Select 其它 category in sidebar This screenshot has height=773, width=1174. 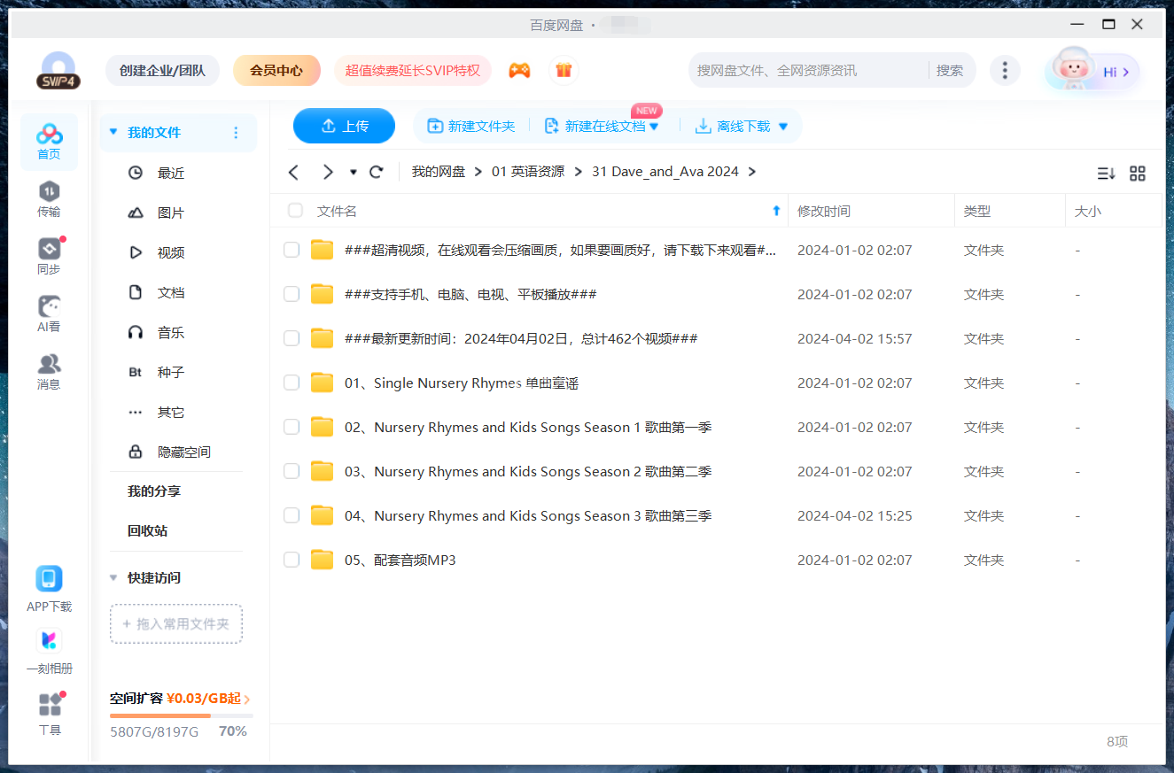tap(171, 412)
